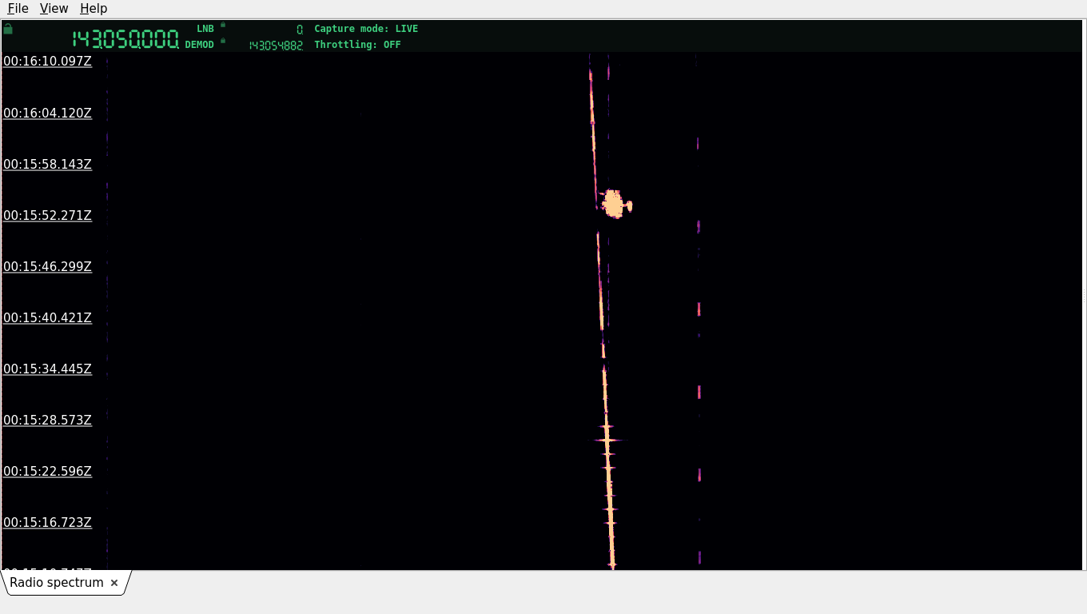Open the Help menu

[94, 8]
